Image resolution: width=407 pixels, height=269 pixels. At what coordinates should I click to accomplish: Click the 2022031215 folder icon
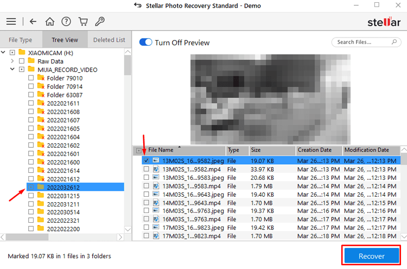point(41,195)
